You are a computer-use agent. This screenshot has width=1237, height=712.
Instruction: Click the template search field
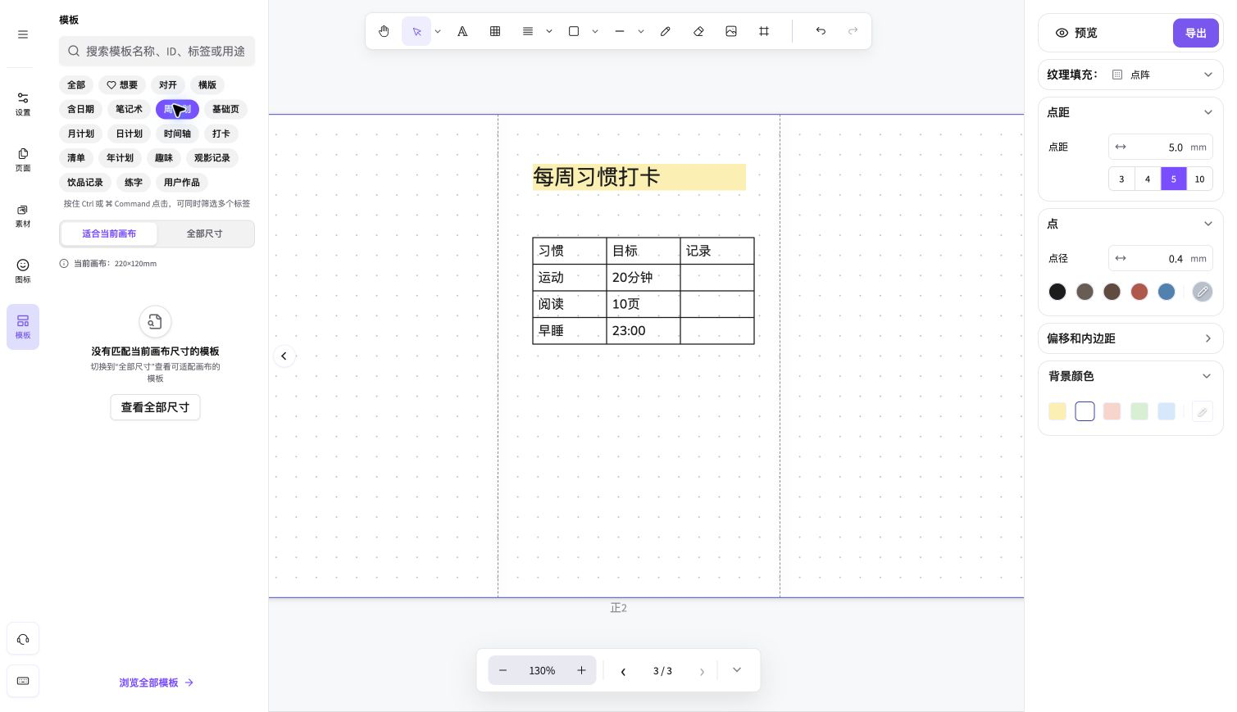(x=157, y=51)
